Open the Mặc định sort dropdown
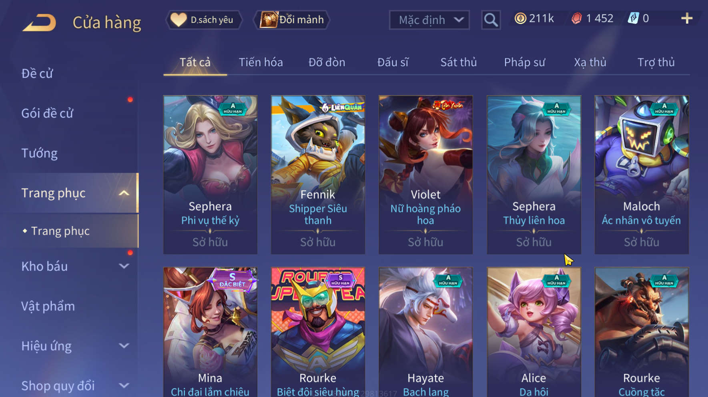The height and width of the screenshot is (397, 708). [x=429, y=20]
